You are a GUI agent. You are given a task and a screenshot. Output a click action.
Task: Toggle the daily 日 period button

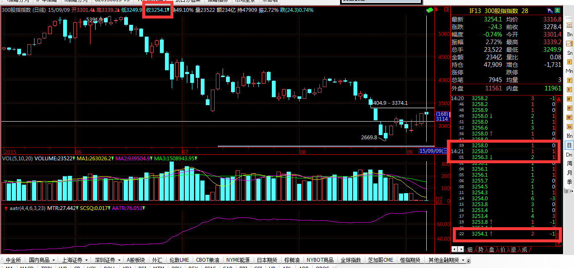(569, 145)
